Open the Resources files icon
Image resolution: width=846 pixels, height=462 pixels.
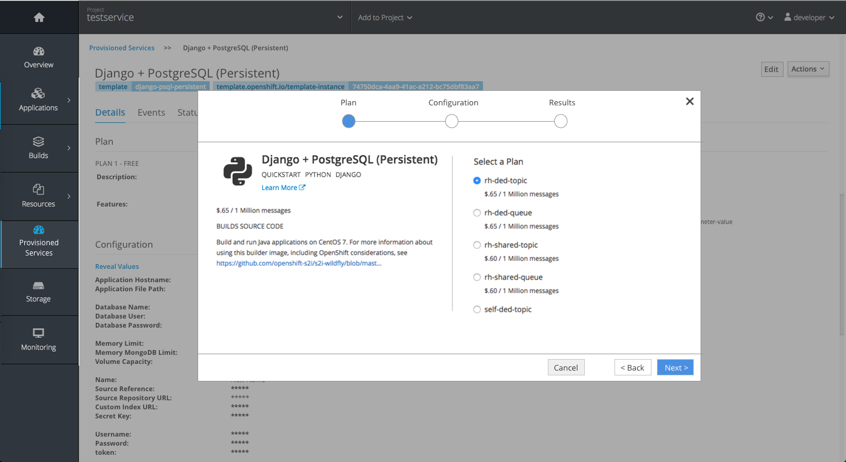coord(38,190)
